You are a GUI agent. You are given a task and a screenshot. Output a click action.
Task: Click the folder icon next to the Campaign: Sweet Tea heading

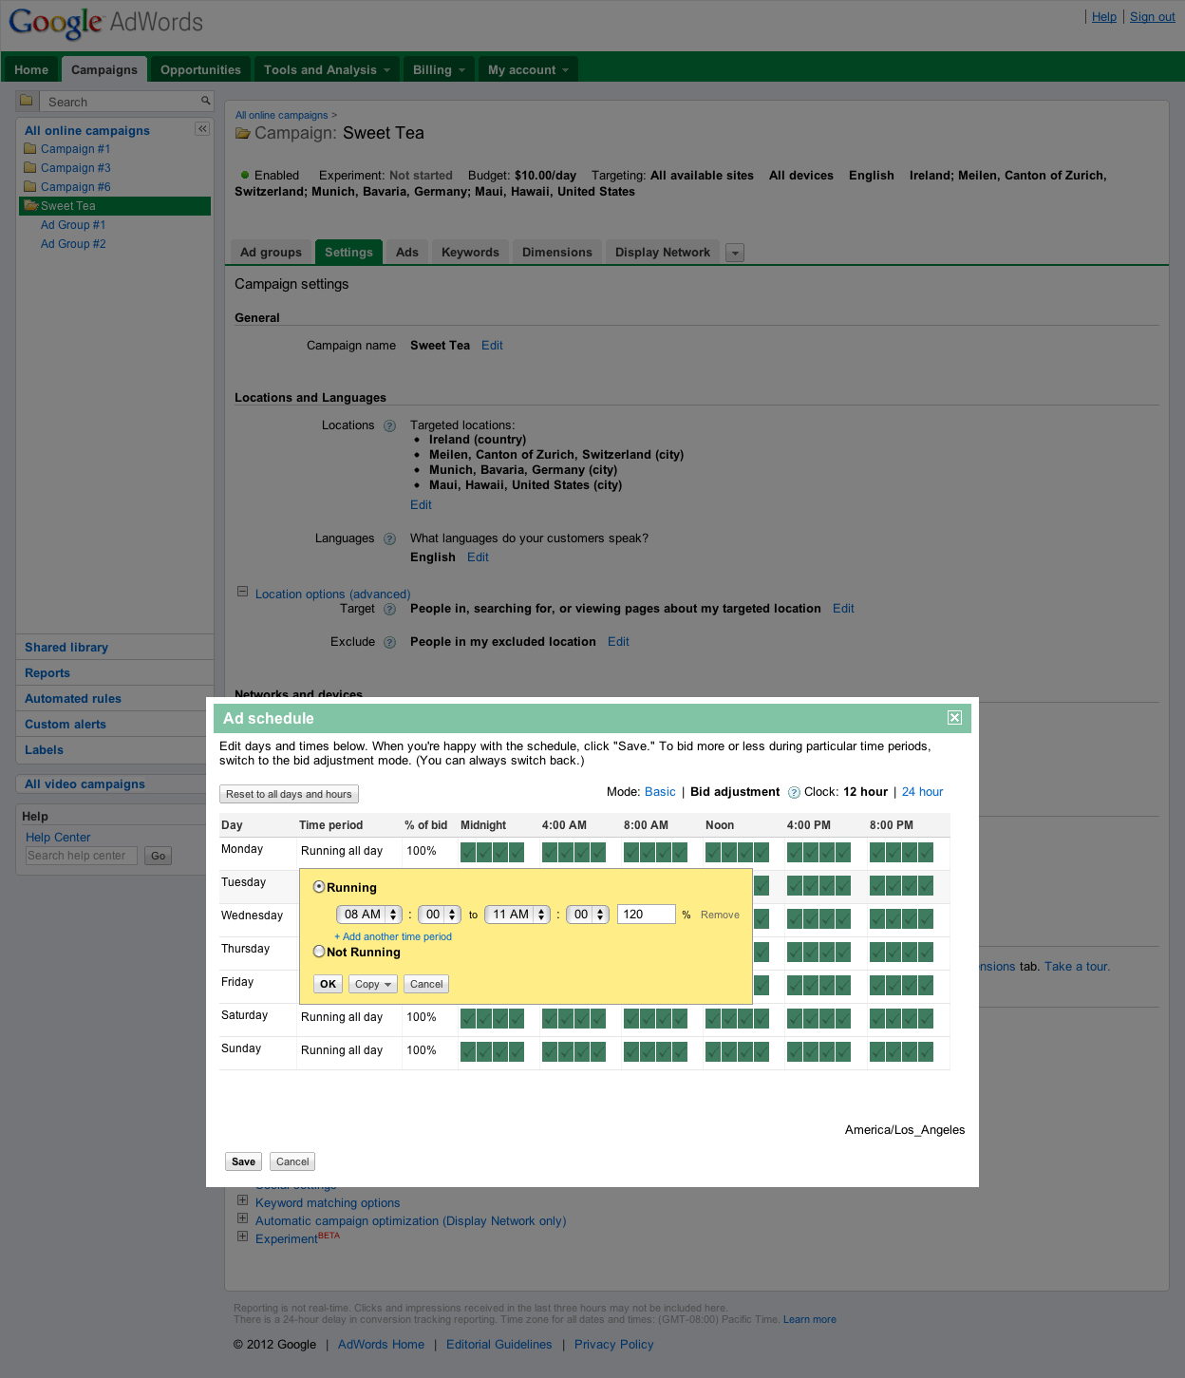tap(243, 134)
